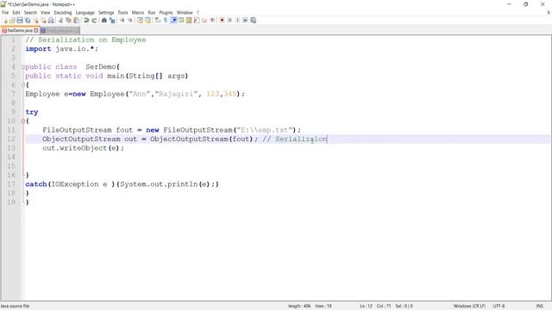Click the 'Ln : 12' position status entry
The height and width of the screenshot is (310, 552).
[x=366, y=307]
